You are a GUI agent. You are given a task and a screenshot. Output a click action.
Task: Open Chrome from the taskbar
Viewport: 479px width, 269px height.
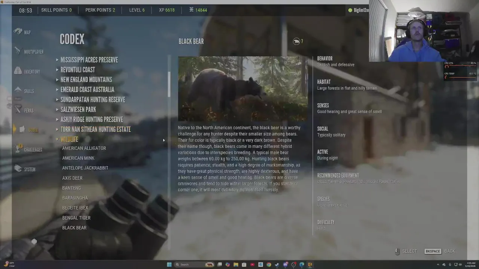click(x=269, y=265)
